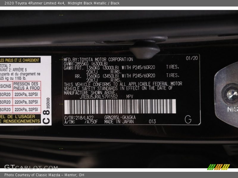The width and height of the screenshot is (238, 178).
Task: Click the last '220kPa, 32PSI' row
Action: pos(26,109)
